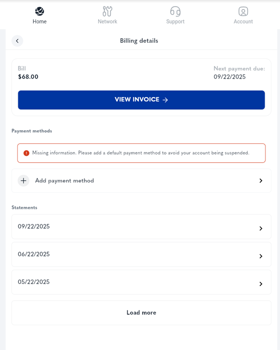
Task: Switch to the Account tab label
Action: pos(243,22)
